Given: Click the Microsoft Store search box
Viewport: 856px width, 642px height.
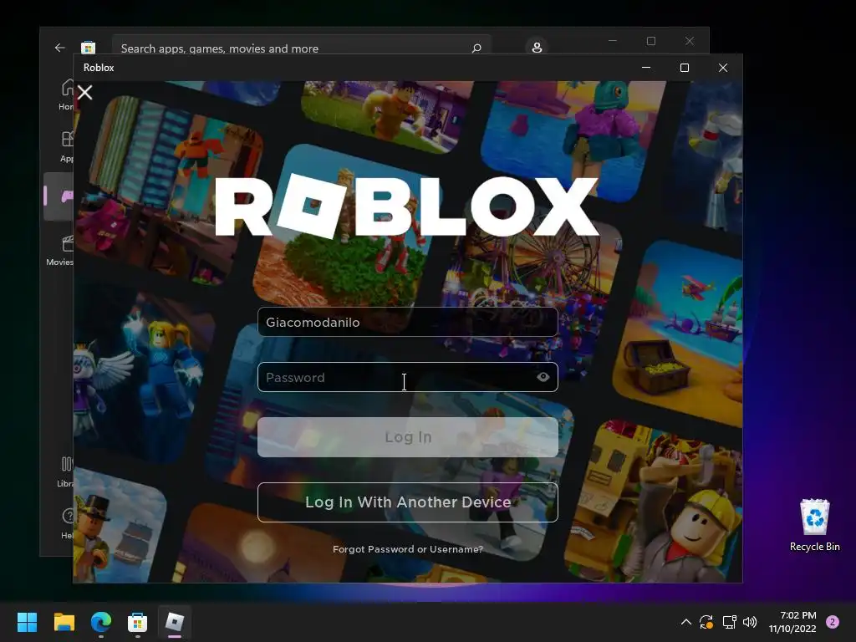Looking at the screenshot, I should [301, 48].
